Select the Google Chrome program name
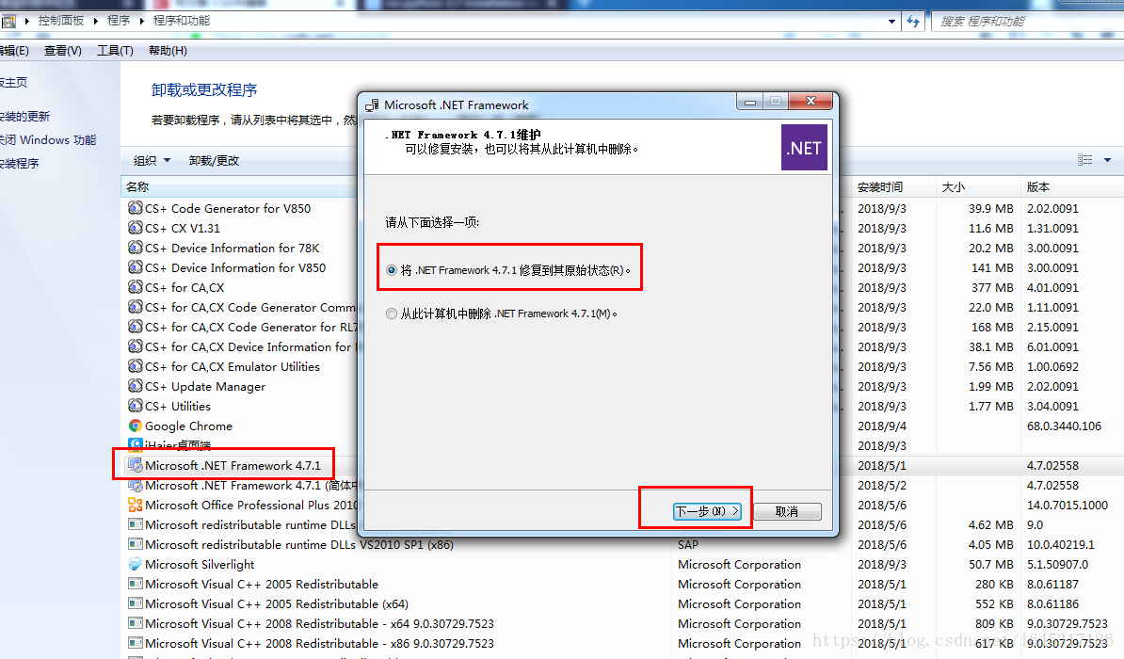The height and width of the screenshot is (659, 1124). pos(188,426)
